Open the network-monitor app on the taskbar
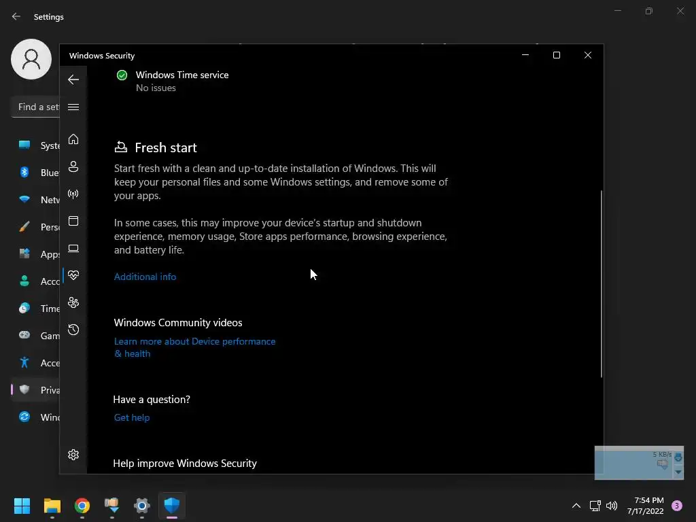This screenshot has width=696, height=522. point(112,506)
